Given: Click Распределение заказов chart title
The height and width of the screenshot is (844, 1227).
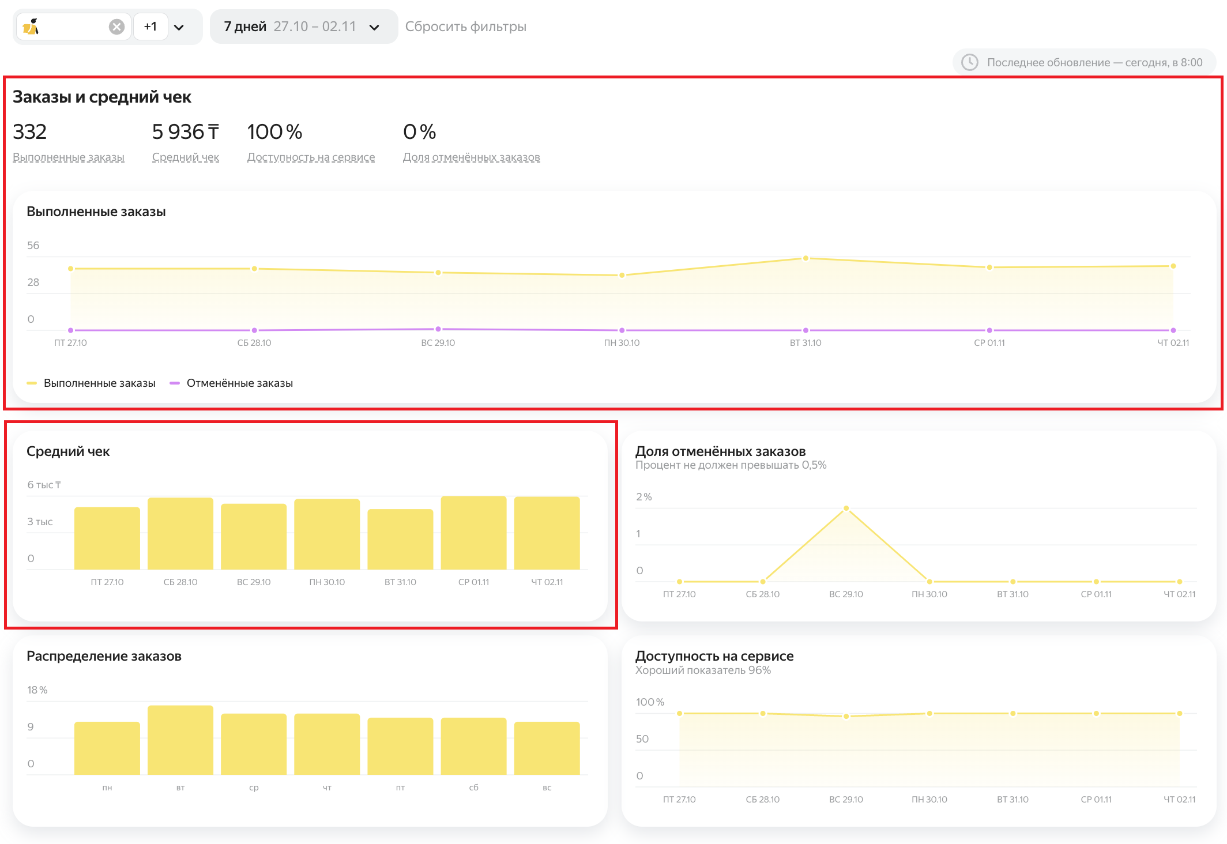Looking at the screenshot, I should click(104, 656).
